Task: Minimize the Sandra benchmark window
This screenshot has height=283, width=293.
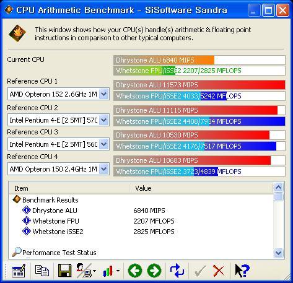Action: click(x=254, y=10)
